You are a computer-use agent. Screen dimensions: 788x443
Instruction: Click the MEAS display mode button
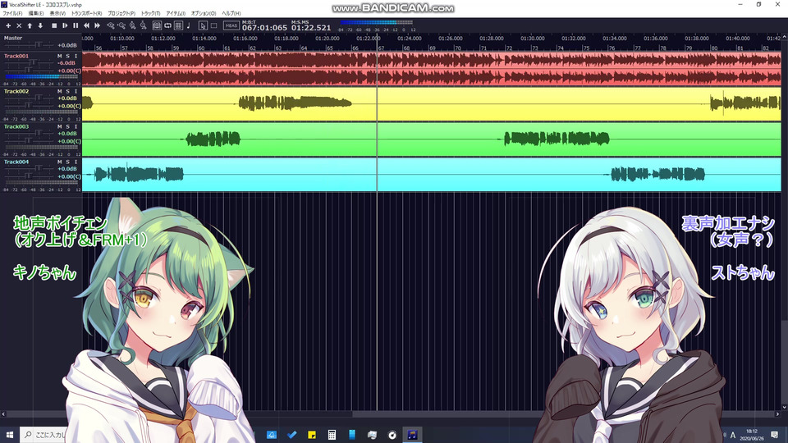(x=231, y=25)
